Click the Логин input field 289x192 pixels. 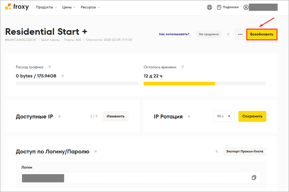pyautogui.click(x=141, y=178)
